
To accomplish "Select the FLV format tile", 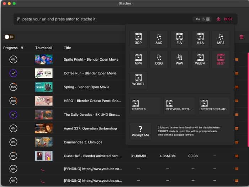I will point(180,39).
